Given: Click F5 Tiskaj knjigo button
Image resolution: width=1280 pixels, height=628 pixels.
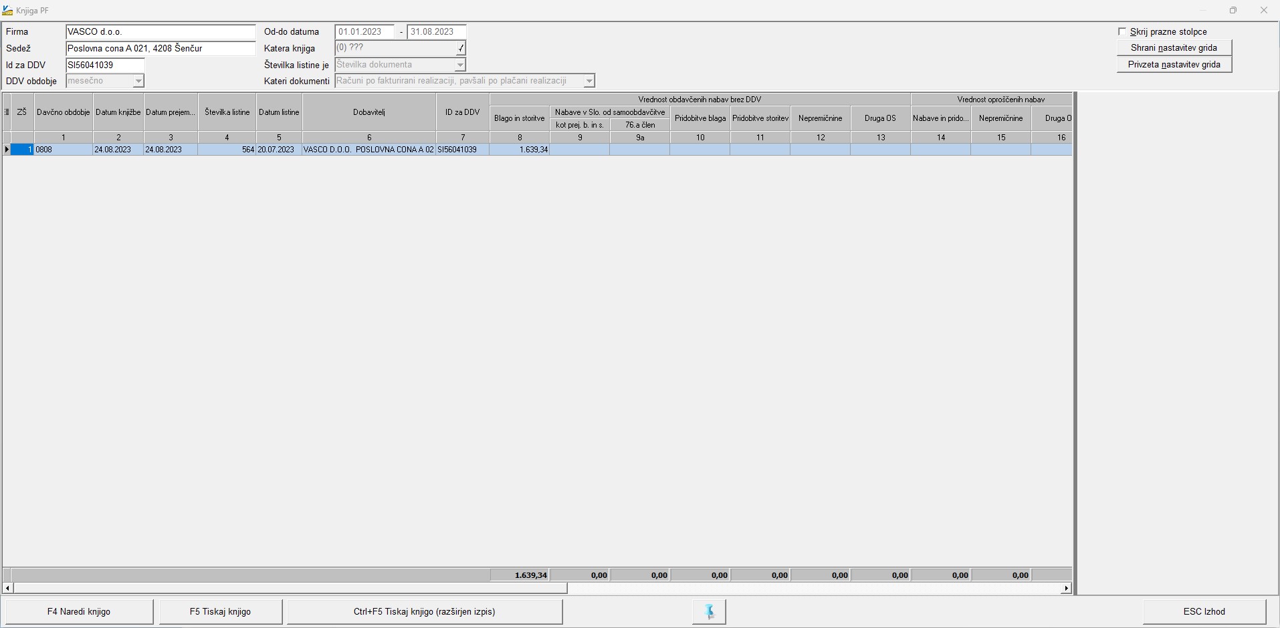Looking at the screenshot, I should (x=220, y=611).
